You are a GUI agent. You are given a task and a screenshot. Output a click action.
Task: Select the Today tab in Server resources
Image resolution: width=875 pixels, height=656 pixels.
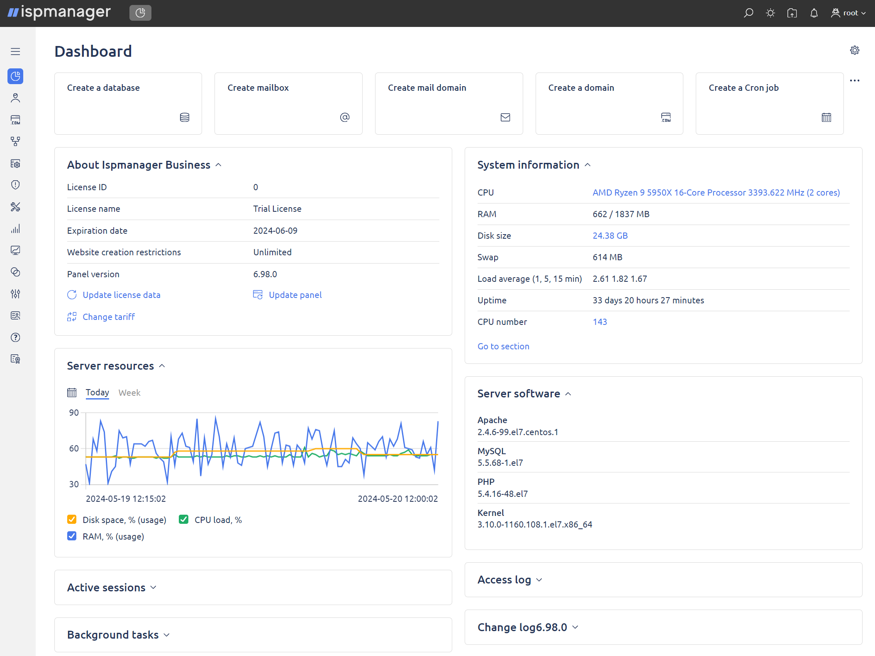(x=97, y=392)
